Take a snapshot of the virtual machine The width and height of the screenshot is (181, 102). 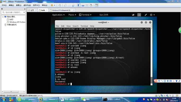65,5
